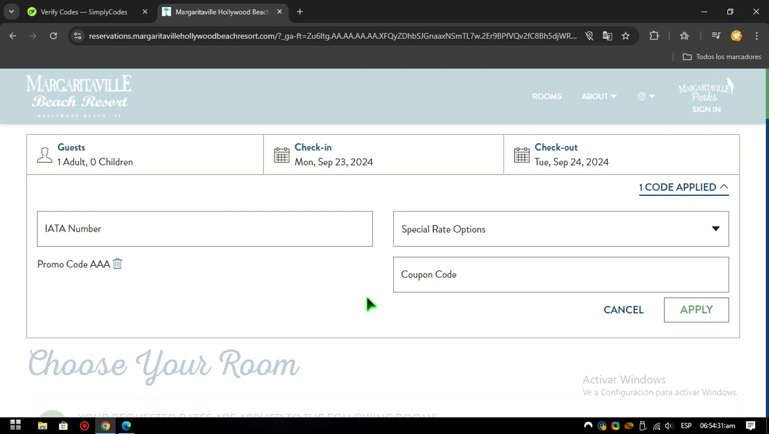This screenshot has width=769, height=434.
Task: Delete the AAA promo code with trash icon
Action: pos(117,264)
